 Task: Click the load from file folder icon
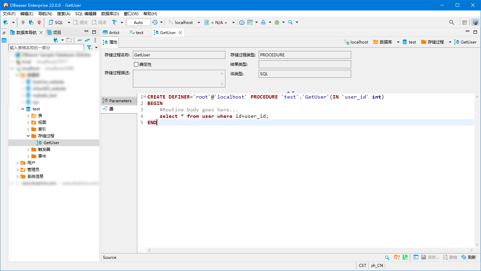pos(397,257)
